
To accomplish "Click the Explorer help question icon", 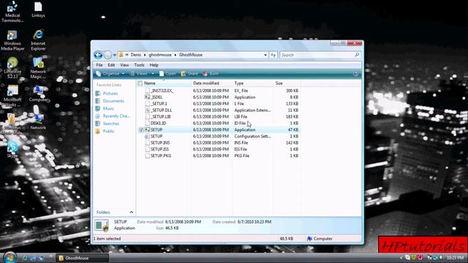I will click(x=355, y=74).
